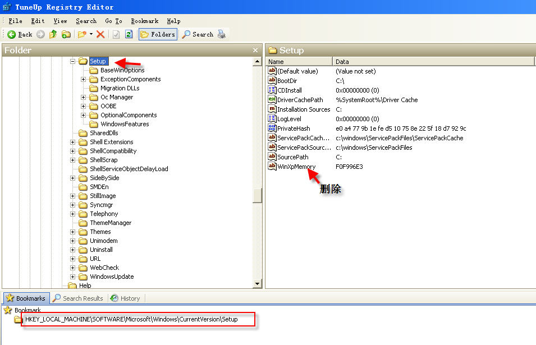Image resolution: width=536 pixels, height=345 pixels.
Task: Close the Folder pane
Action: (255, 50)
